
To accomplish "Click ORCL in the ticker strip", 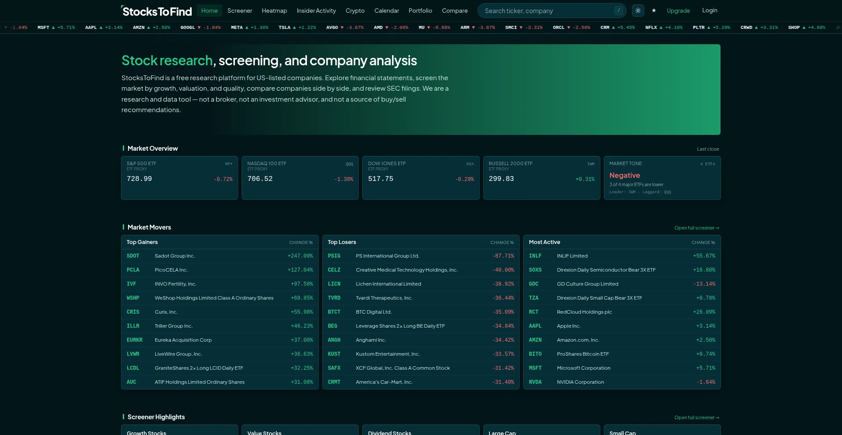I will (x=571, y=28).
